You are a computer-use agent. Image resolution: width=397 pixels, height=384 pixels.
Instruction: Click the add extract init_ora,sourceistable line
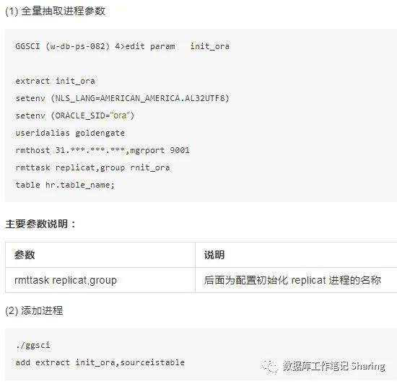(100, 362)
